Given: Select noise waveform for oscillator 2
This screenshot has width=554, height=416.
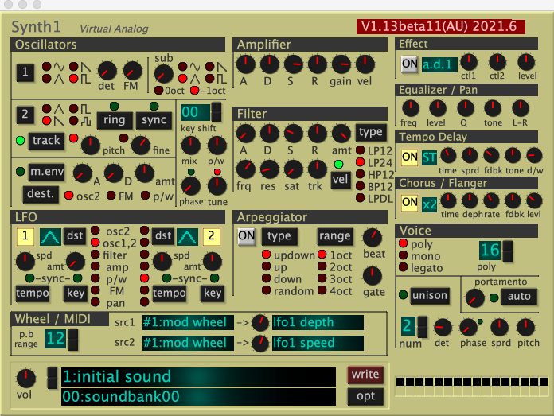Looking at the screenshot, I should pos(73,121).
